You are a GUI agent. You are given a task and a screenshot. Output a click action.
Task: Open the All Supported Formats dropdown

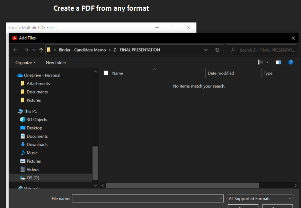point(259,198)
